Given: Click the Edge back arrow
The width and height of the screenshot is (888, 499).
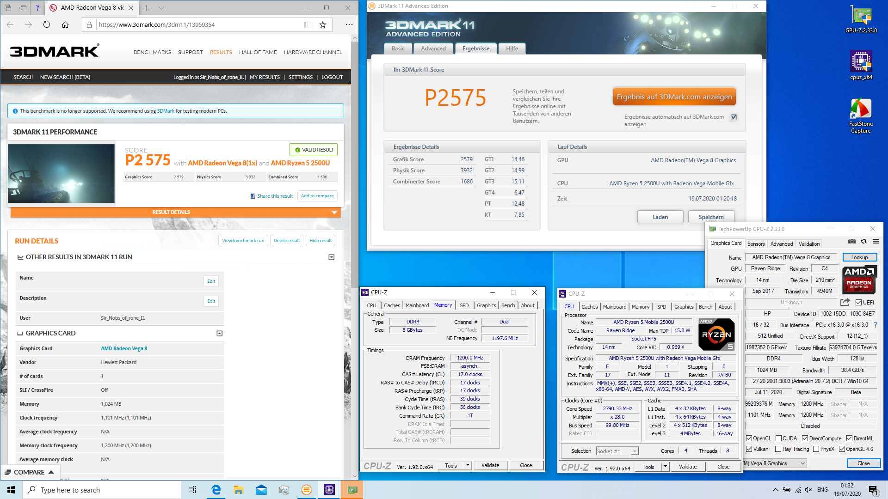Looking at the screenshot, I should click(10, 24).
